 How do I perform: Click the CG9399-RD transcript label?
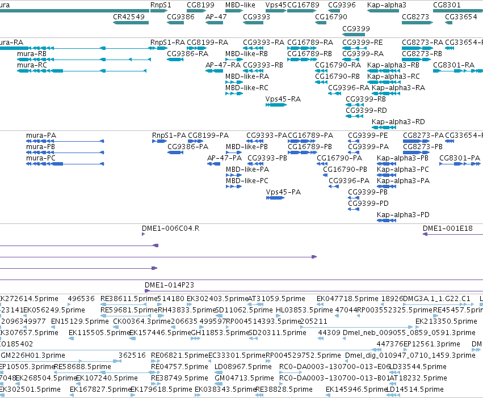(366, 111)
